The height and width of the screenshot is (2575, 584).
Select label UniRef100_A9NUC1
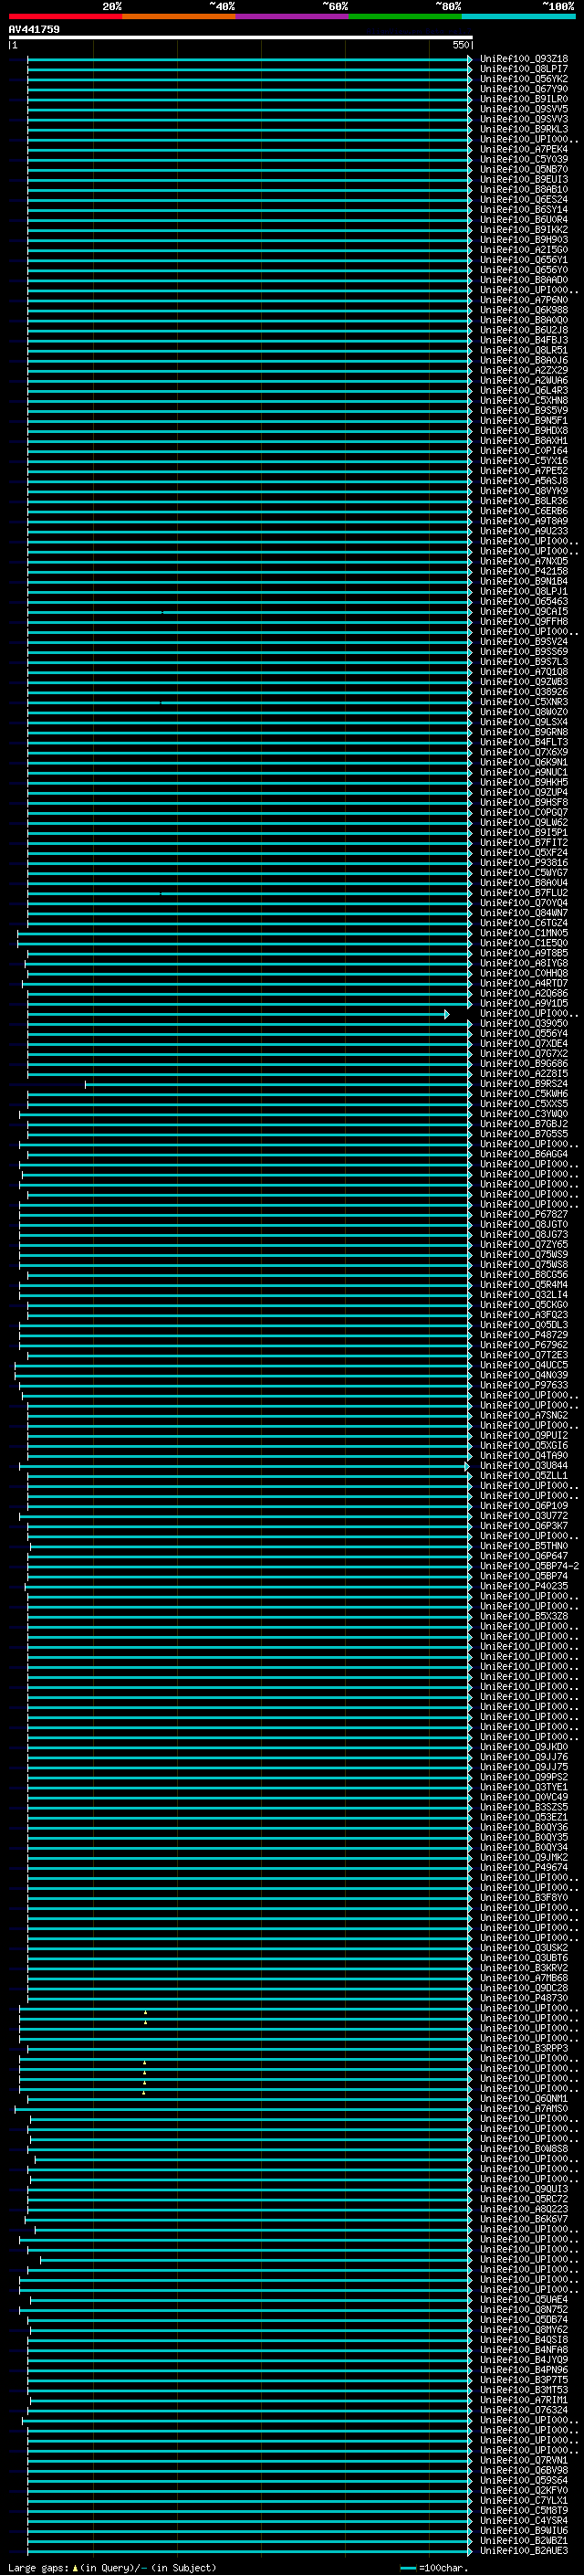[523, 773]
